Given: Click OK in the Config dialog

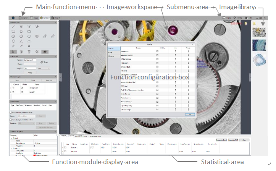Looking at the screenshot, I should [190, 115].
